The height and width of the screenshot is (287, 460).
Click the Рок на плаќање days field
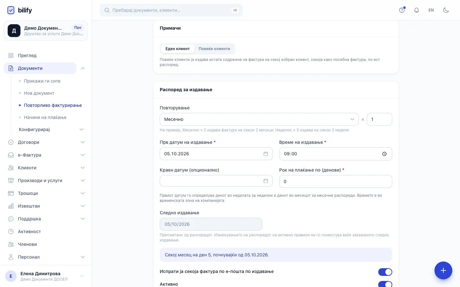(336, 181)
